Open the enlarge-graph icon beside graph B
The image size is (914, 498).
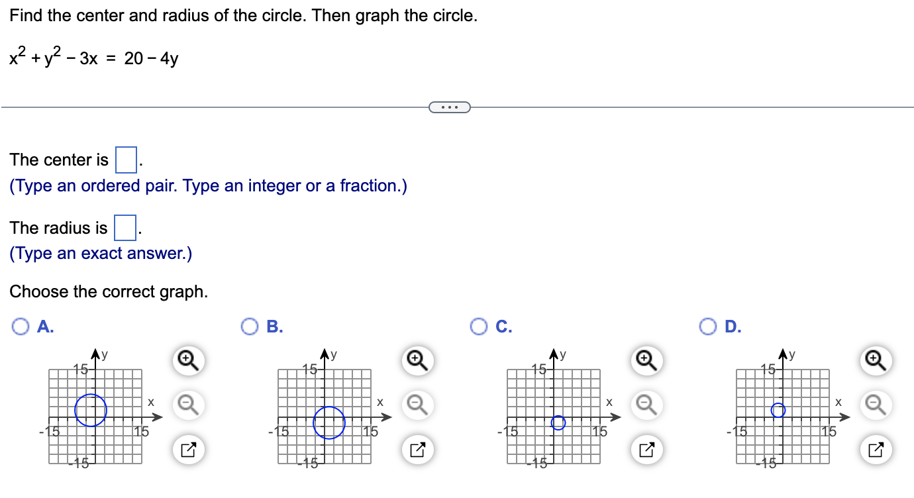click(416, 450)
